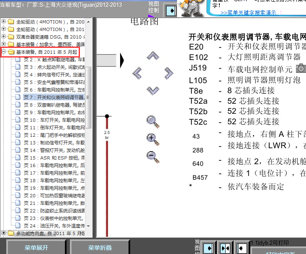Collapse the 基本装备 自2011年5月起 folder
Image resolution: width=306 pixels, height=254 pixels.
4,52
